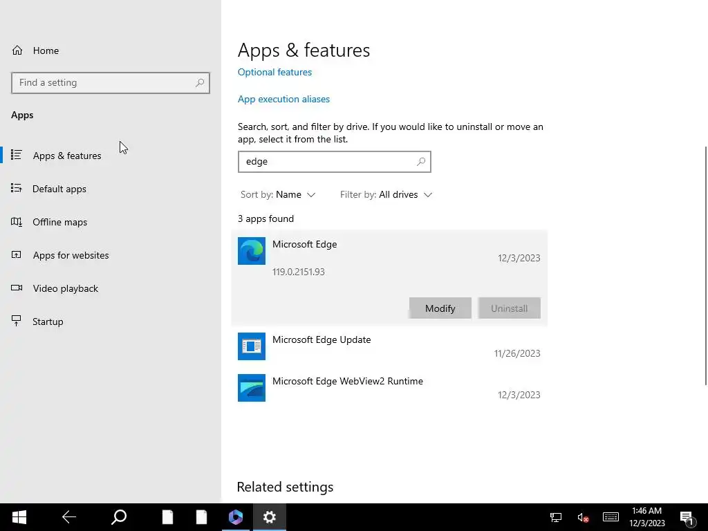Open Apps & features page
The height and width of the screenshot is (531, 708).
(x=111, y=156)
